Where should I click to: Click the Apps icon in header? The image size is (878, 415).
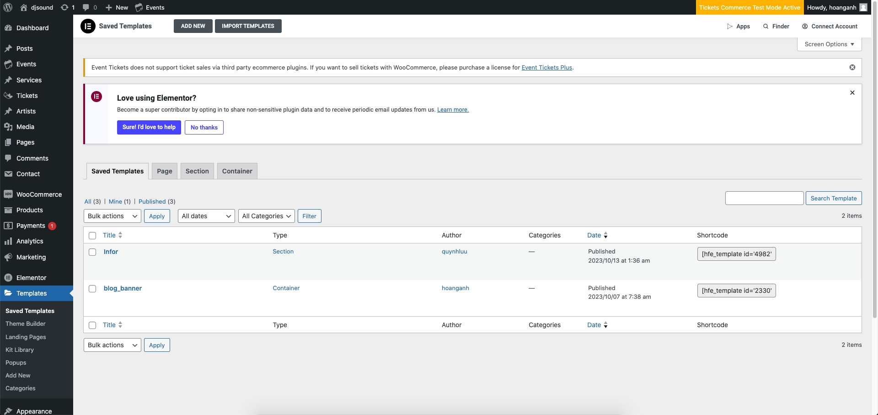pyautogui.click(x=729, y=27)
